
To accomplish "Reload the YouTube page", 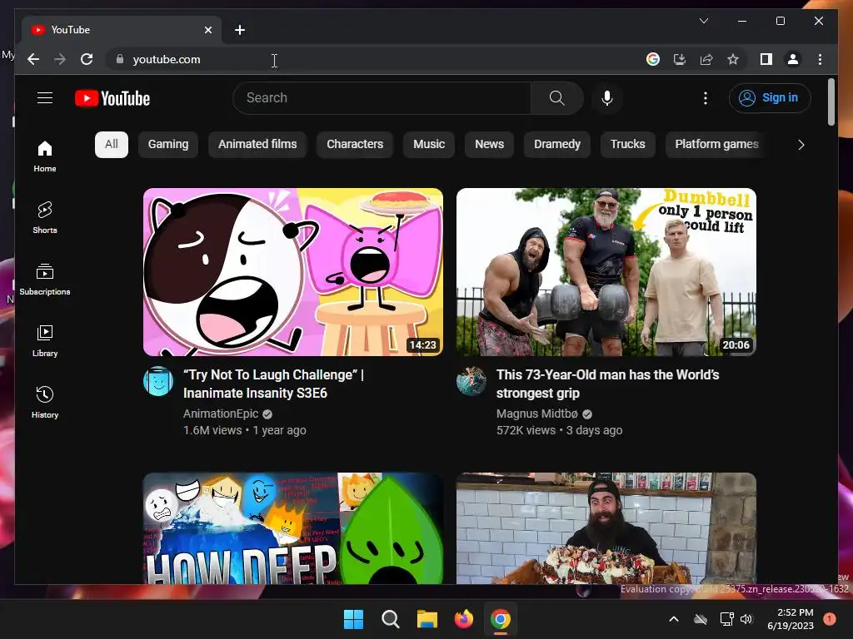I will coord(87,59).
